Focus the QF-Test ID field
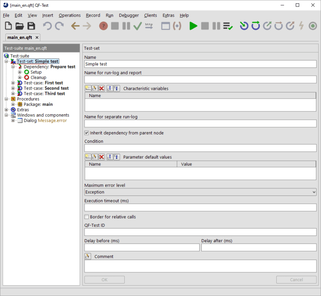 pos(200,232)
